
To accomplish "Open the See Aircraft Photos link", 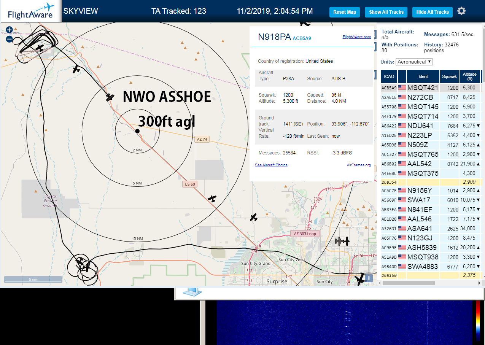I will point(271,165).
